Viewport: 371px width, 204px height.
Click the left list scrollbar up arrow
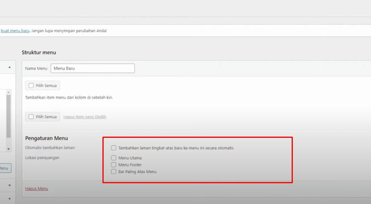click(x=9, y=92)
